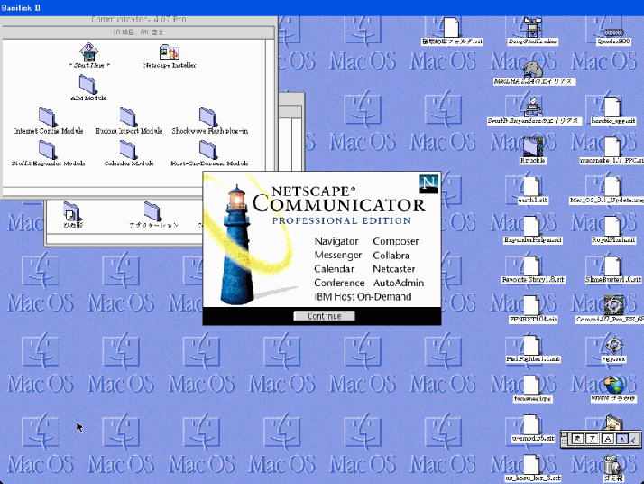
Task: Open the Shockwave Flash plug-in folder
Action: [x=208, y=116]
